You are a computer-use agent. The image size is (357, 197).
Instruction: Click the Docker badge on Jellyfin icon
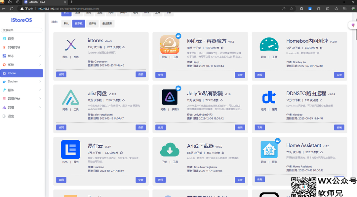(178, 88)
